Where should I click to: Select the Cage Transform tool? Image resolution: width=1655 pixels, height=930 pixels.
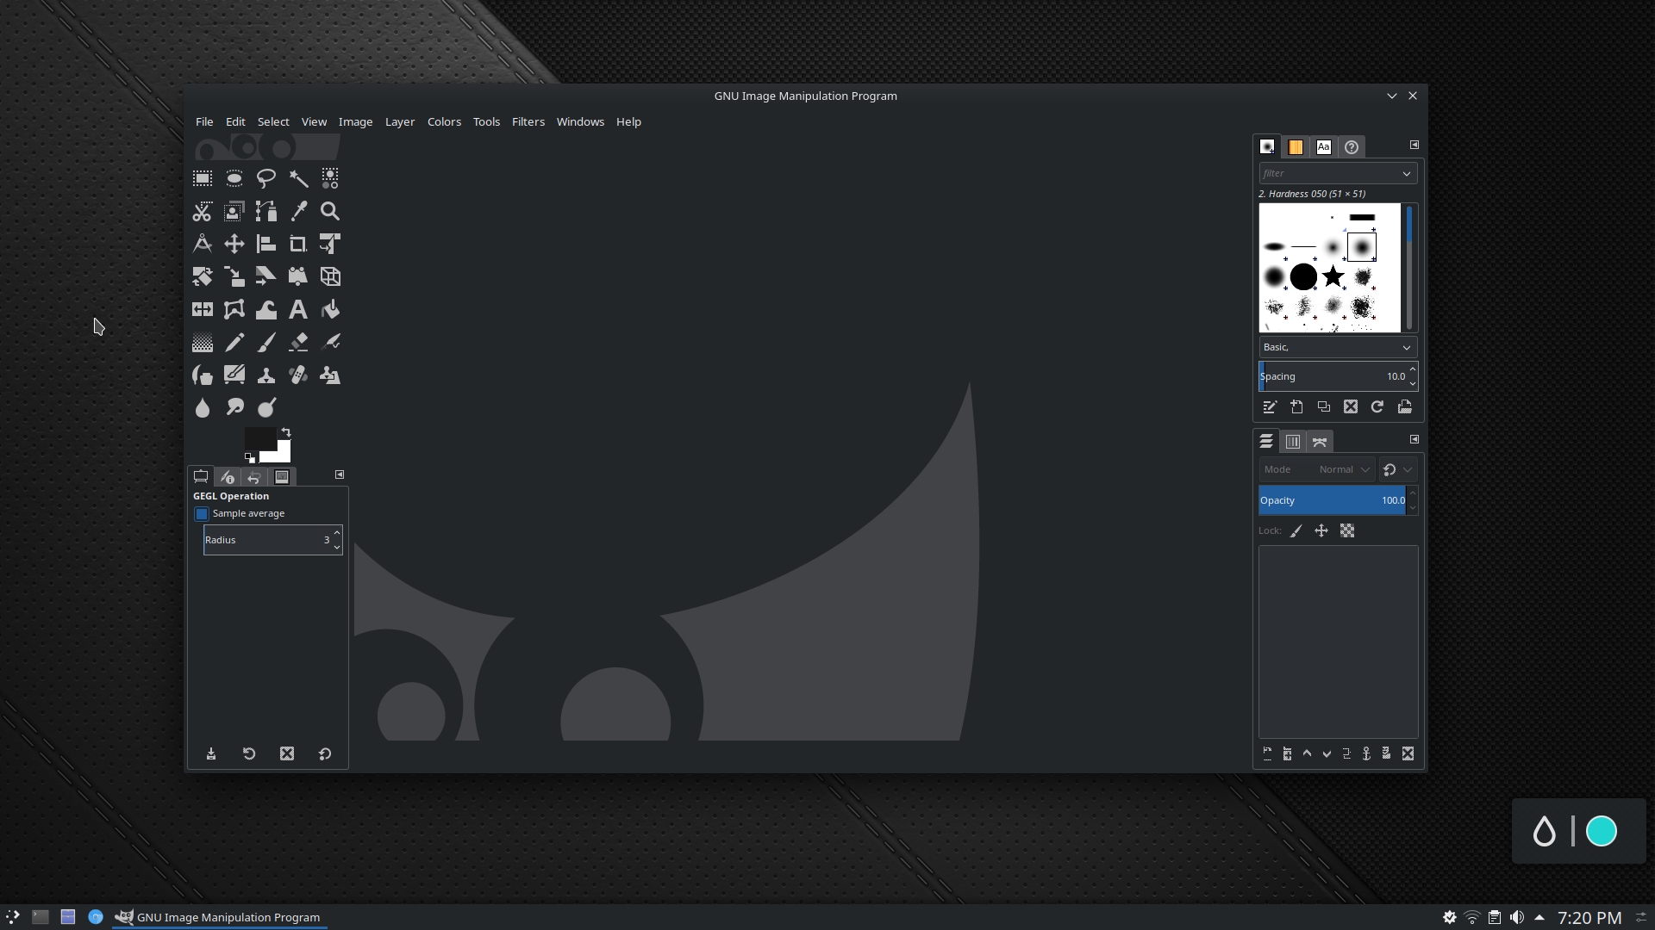tap(234, 309)
